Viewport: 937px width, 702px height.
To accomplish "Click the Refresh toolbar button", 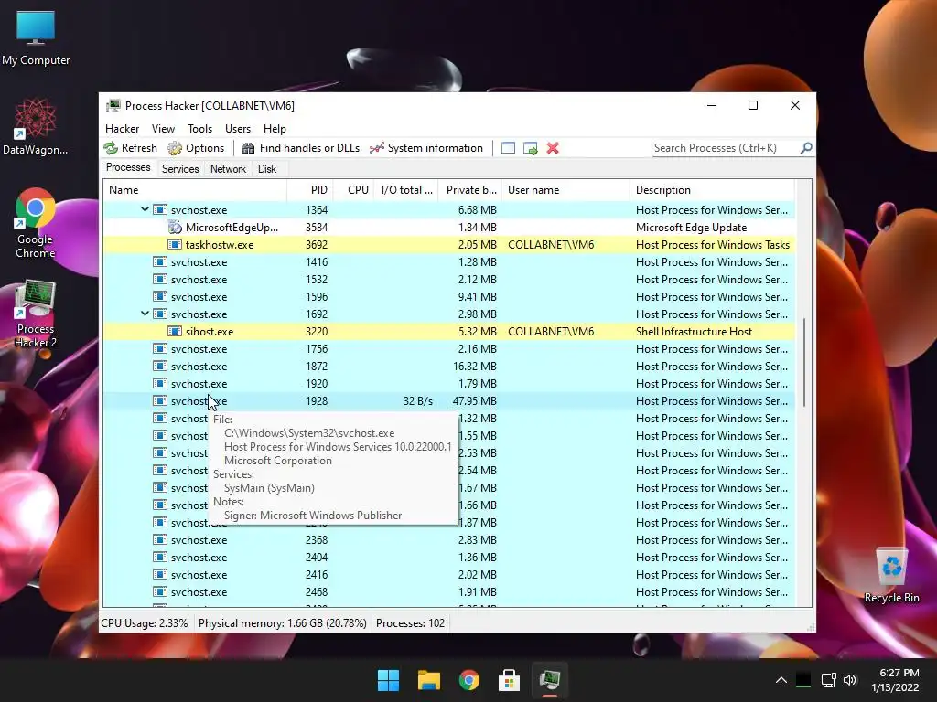I will click(x=130, y=148).
